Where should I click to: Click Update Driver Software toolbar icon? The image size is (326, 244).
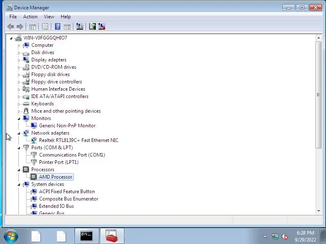(93, 26)
